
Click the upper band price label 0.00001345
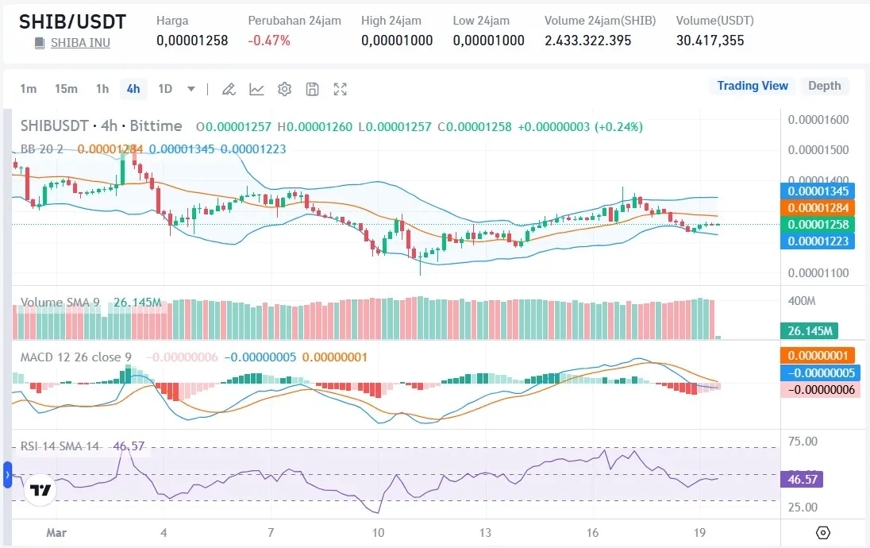coord(818,191)
